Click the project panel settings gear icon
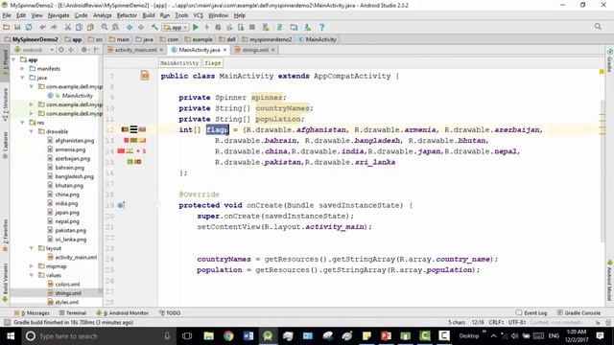Screen dimensions: 614x345 tap(84, 50)
